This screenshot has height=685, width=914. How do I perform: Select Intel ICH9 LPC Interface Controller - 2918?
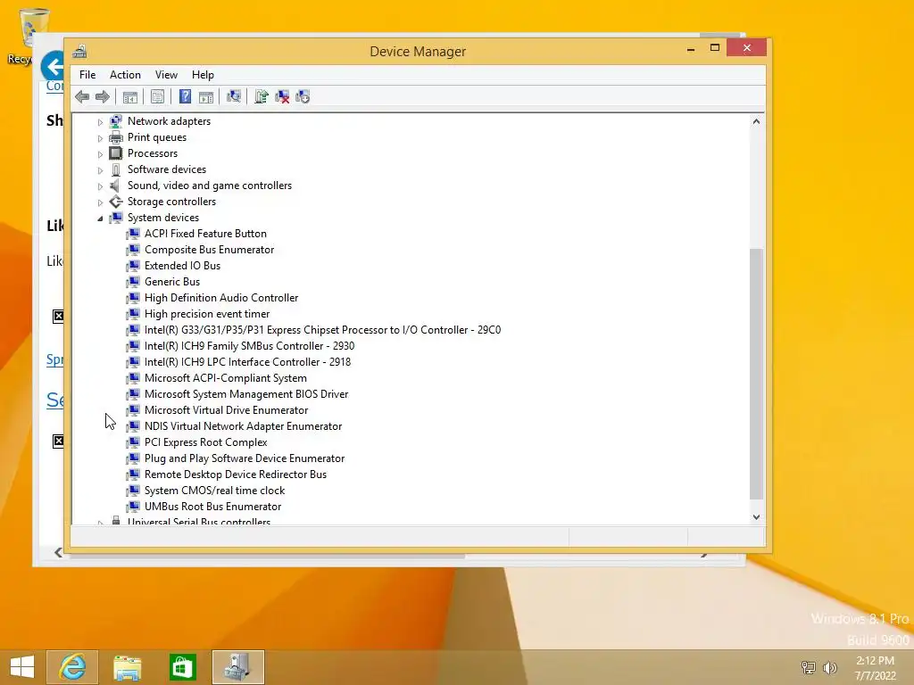tap(248, 362)
